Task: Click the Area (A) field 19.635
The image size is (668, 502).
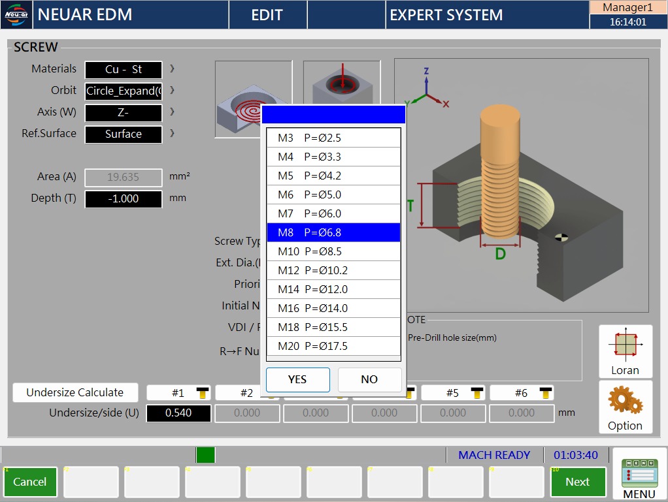Action: tap(124, 178)
